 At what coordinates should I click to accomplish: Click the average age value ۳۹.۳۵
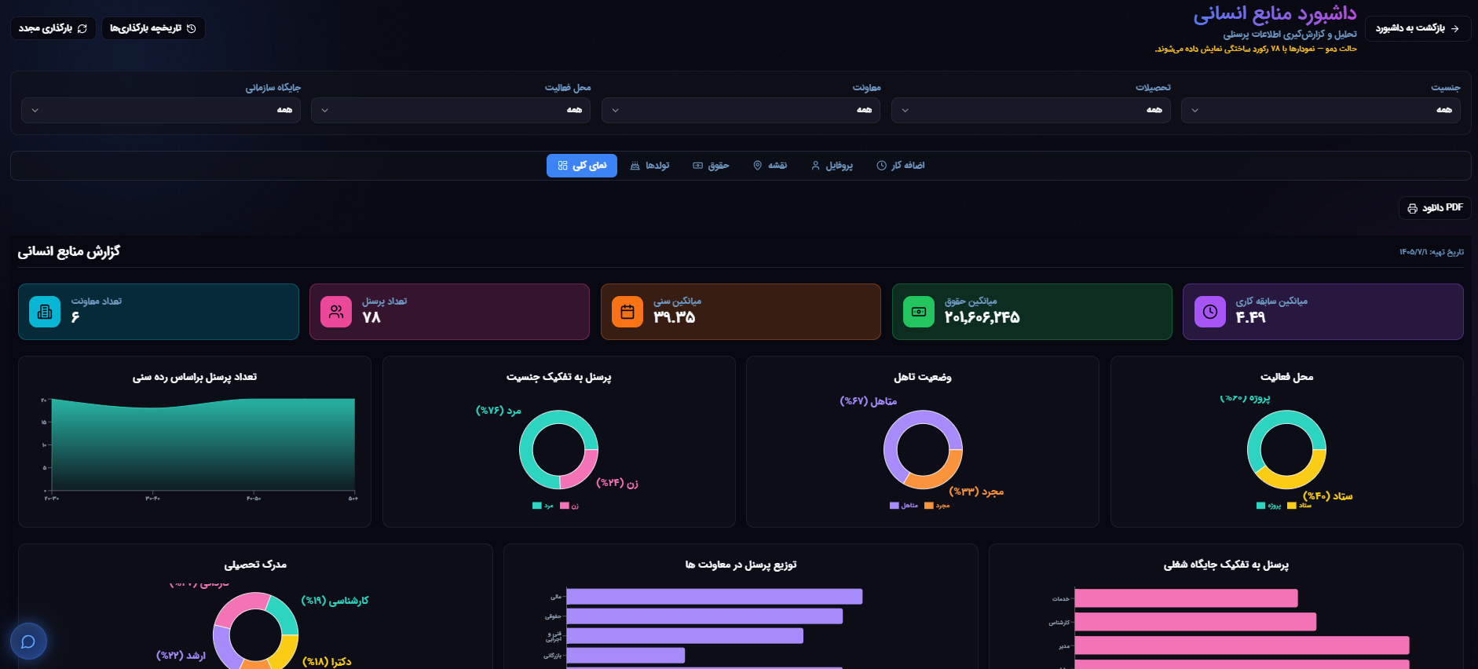pos(675,317)
